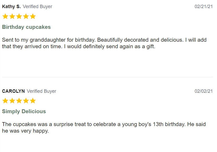Viewport: 217px width, 152px height.
Task: Click the first star in Kathy S.'s rating
Action: click(x=5, y=17)
